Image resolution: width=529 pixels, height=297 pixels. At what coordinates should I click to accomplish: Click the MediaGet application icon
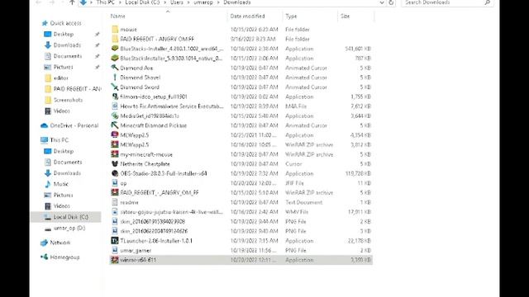[115, 115]
